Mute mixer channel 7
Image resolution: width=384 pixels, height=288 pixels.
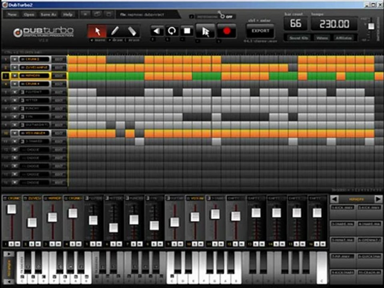click(x=140, y=244)
